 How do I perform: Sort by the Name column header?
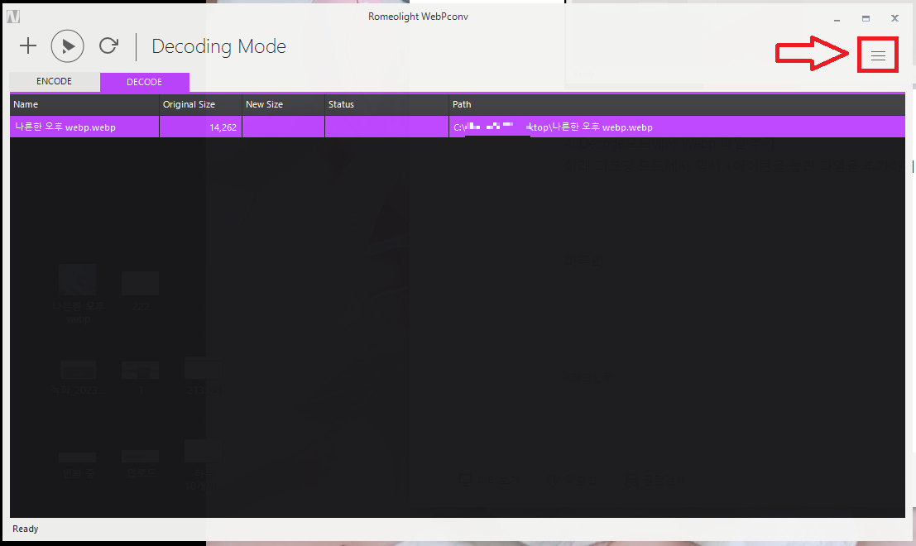[84, 104]
